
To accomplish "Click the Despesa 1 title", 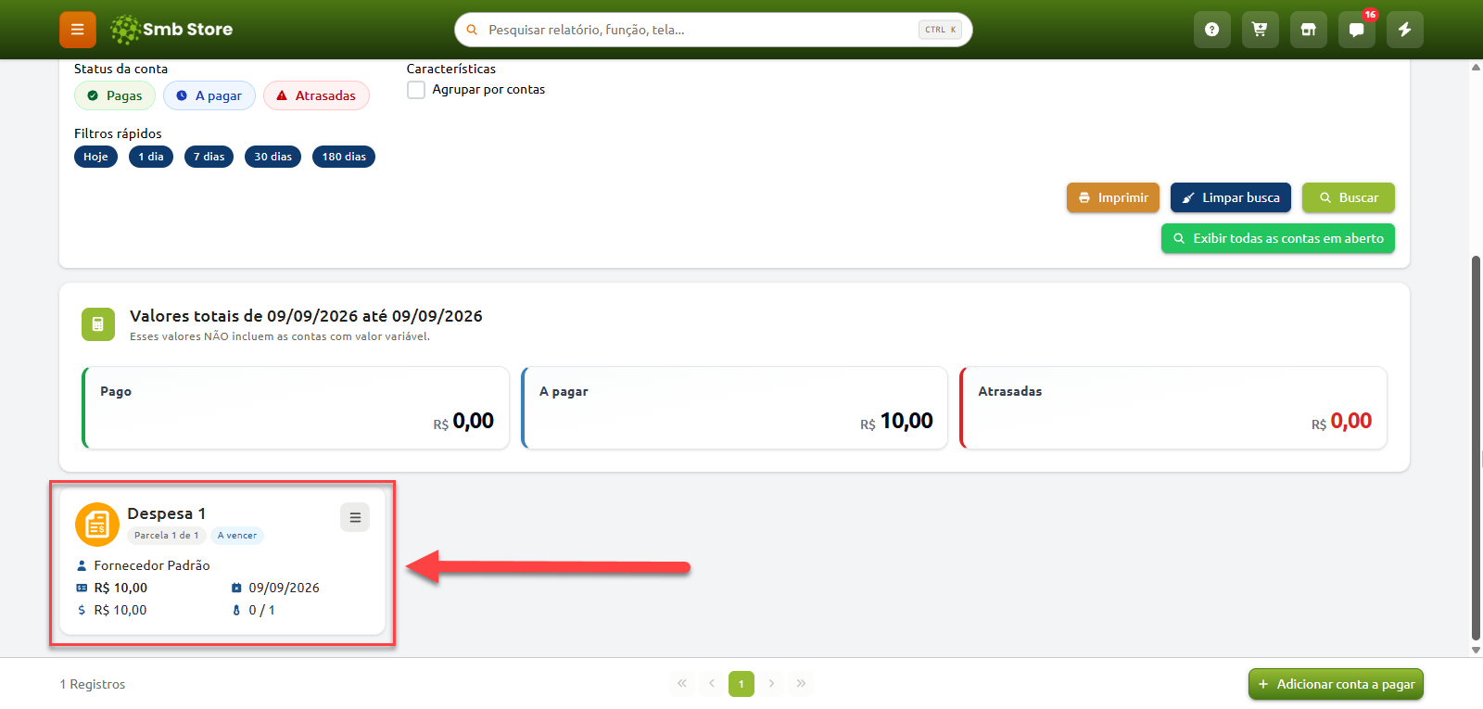I will point(167,513).
